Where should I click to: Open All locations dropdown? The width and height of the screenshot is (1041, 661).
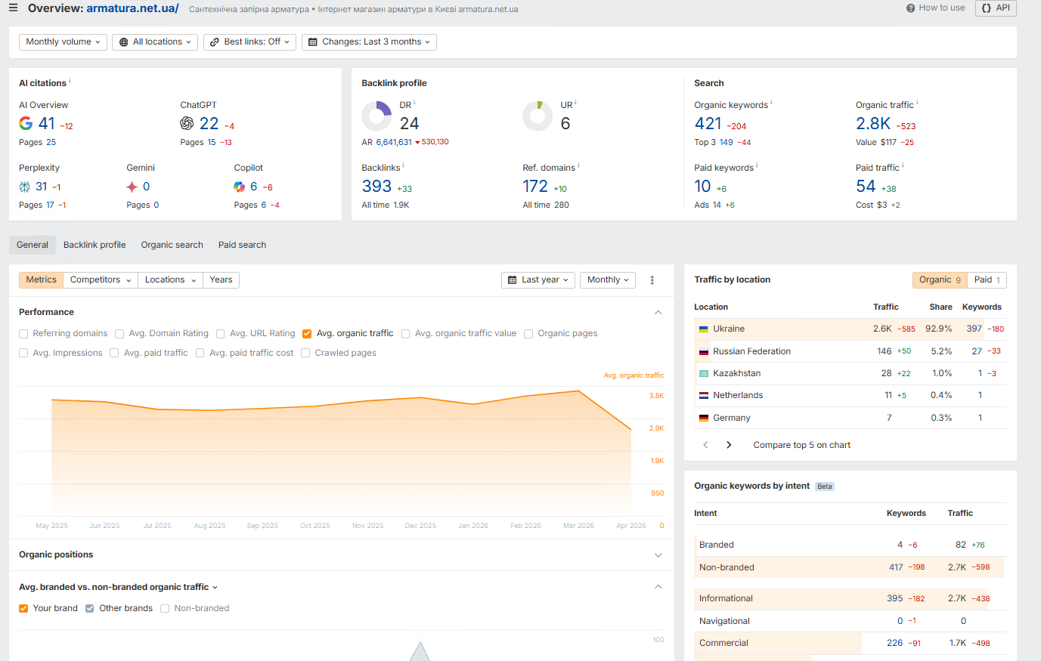click(155, 42)
